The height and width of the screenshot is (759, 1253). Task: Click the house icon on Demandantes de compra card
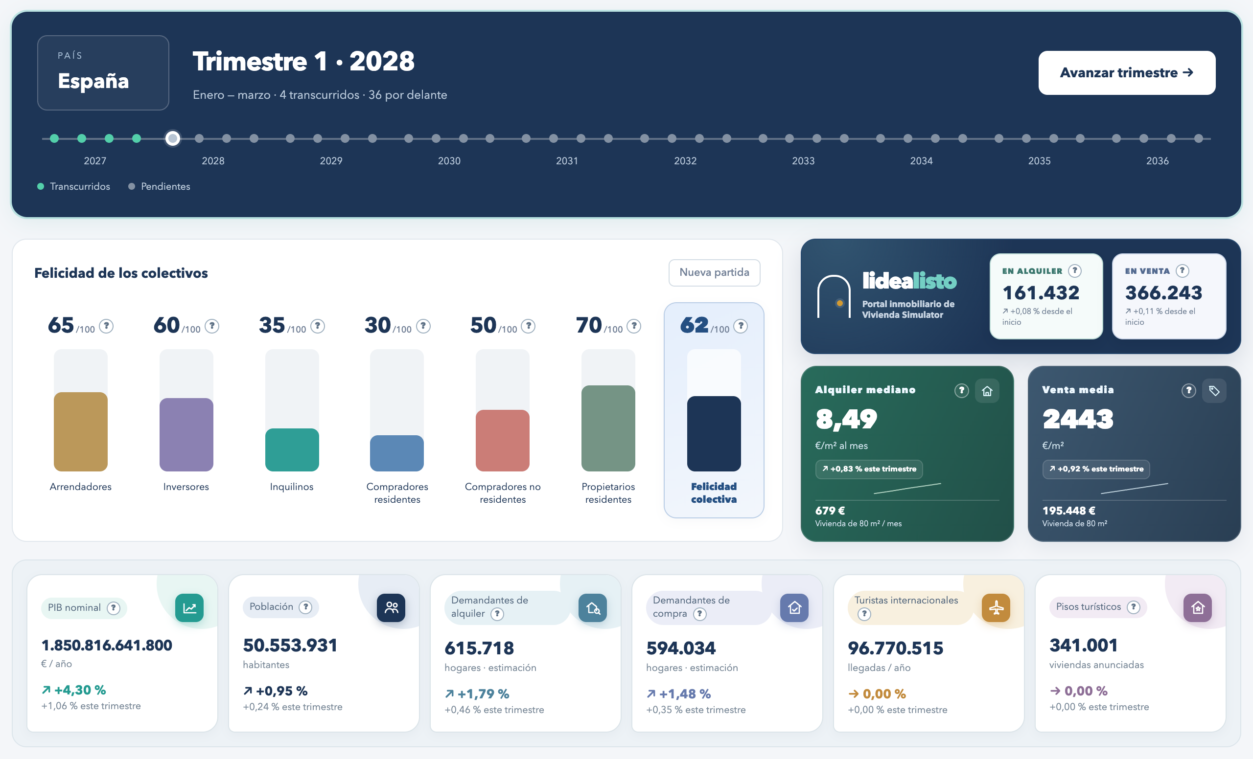point(794,607)
